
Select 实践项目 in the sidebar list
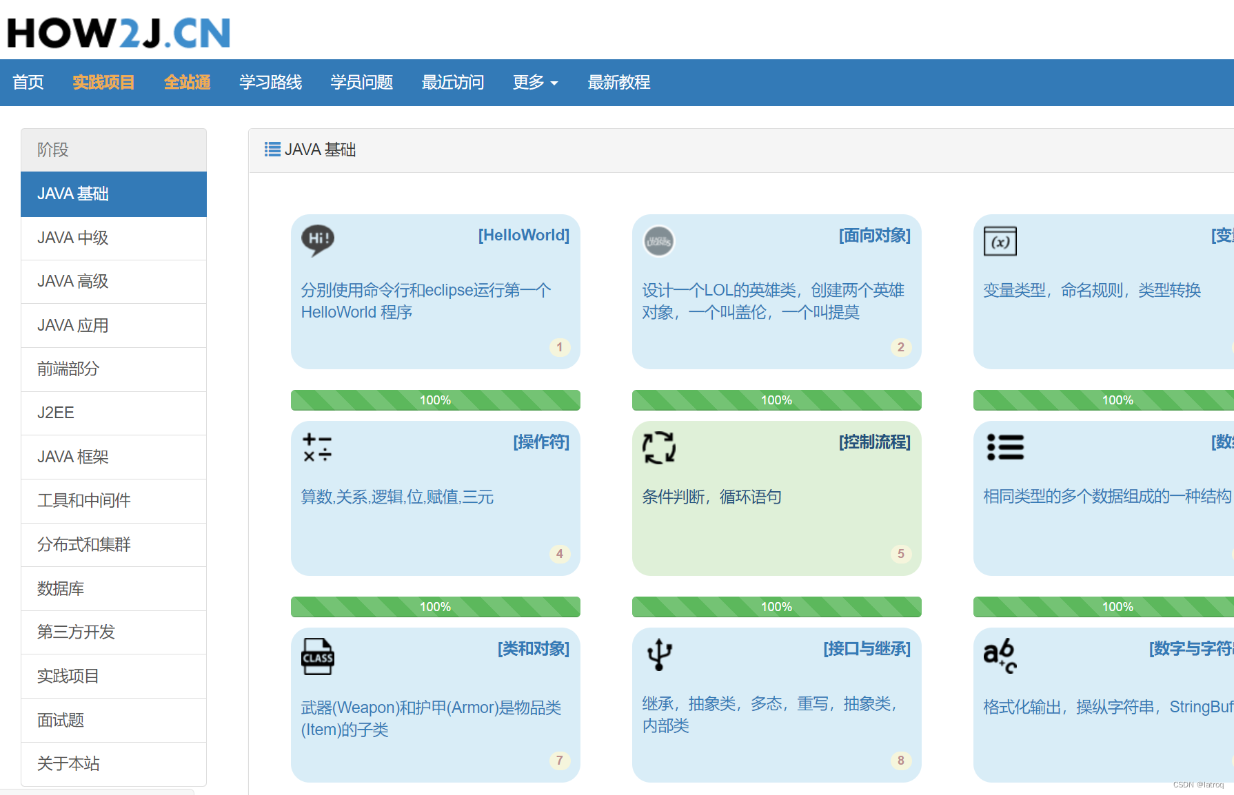click(x=114, y=677)
